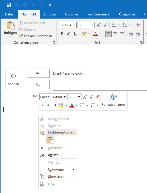Open font color dropdown in ribbon
This screenshot has width=147, height=193.
tap(100, 34)
